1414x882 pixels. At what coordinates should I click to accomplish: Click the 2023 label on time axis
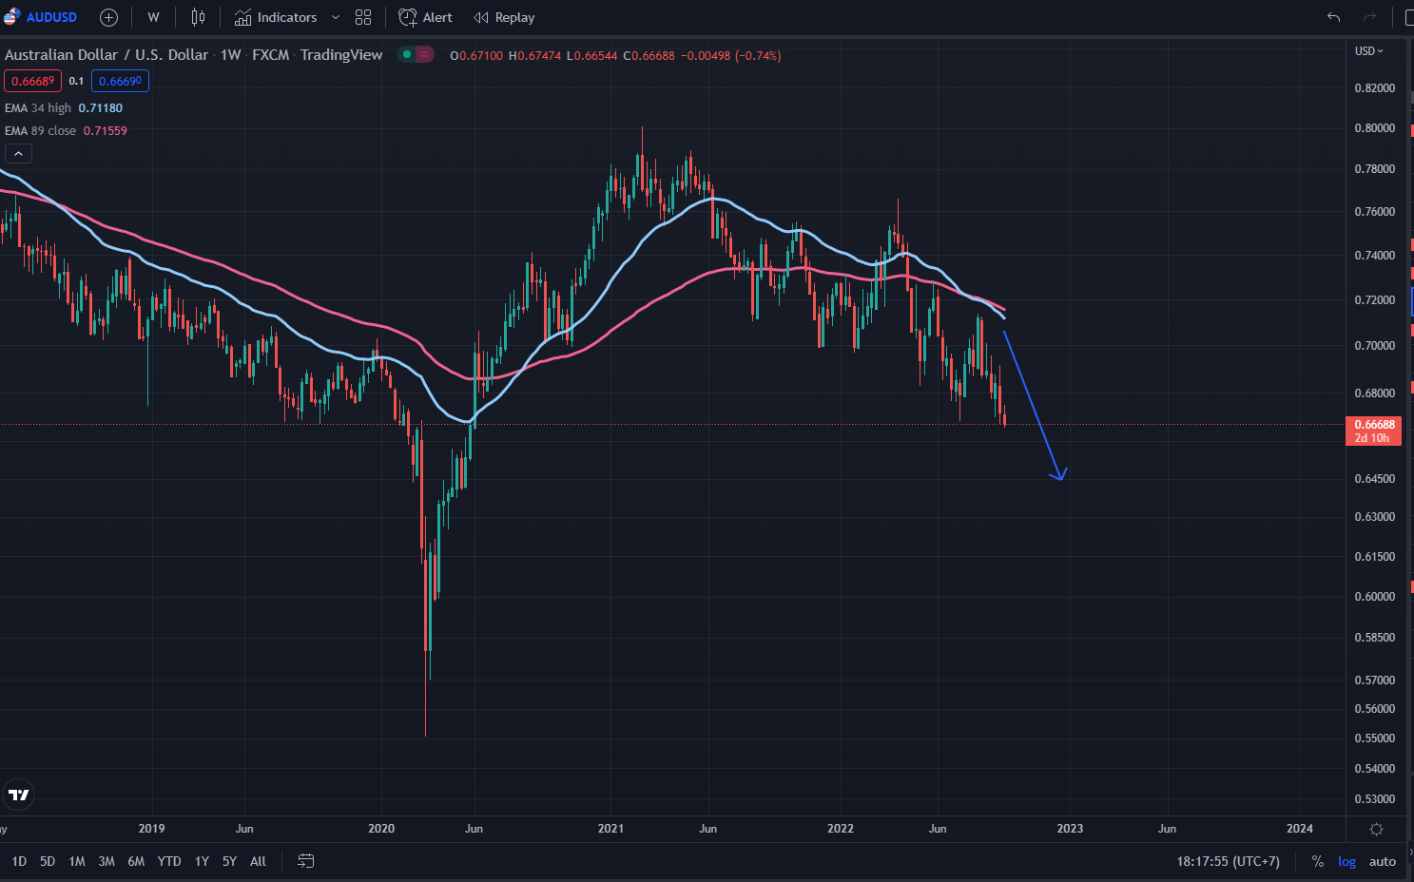(1070, 829)
